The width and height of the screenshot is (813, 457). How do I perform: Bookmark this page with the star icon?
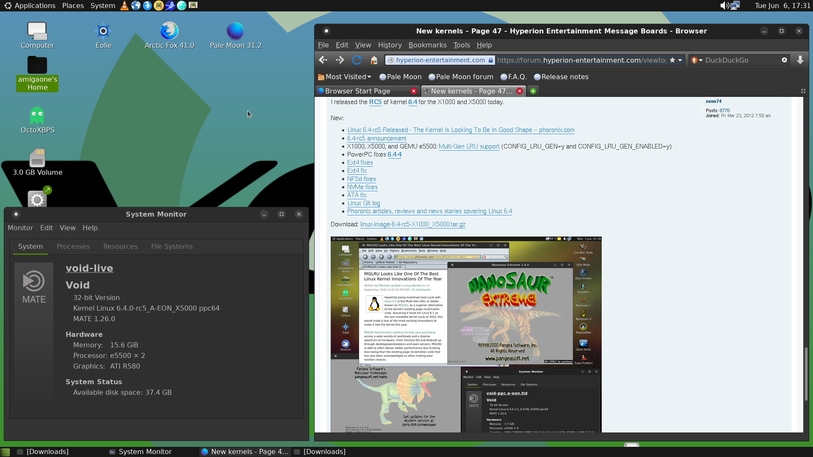pos(672,60)
